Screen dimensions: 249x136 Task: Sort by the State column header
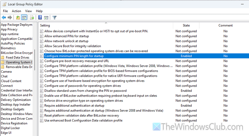tap(186, 25)
